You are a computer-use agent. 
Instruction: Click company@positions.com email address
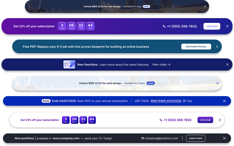(x=161, y=138)
